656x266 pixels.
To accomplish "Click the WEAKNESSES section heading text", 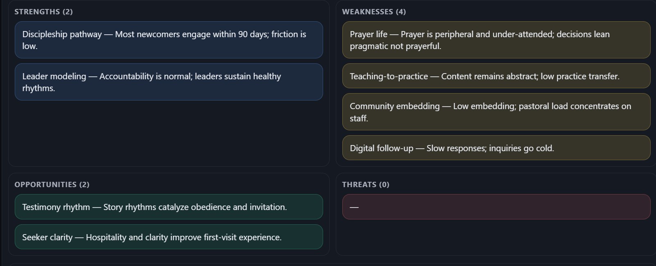I will (367, 12).
